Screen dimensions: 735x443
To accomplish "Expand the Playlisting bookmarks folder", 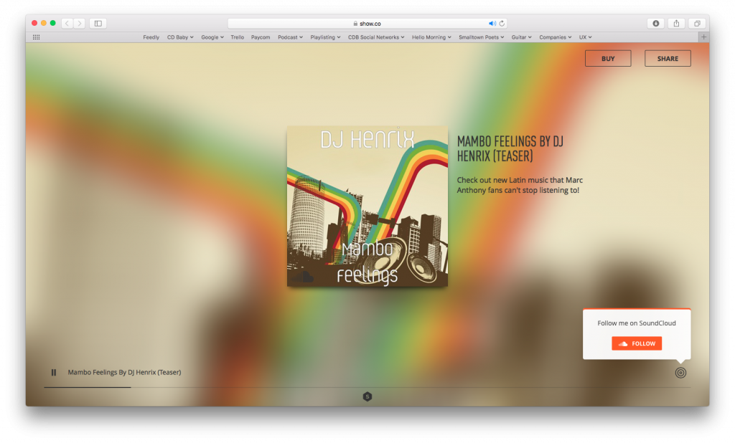I will (x=325, y=37).
